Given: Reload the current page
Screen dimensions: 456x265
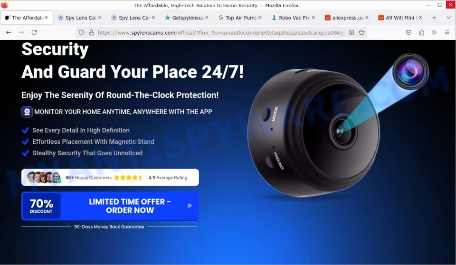Looking at the screenshot, I should click(x=34, y=33).
